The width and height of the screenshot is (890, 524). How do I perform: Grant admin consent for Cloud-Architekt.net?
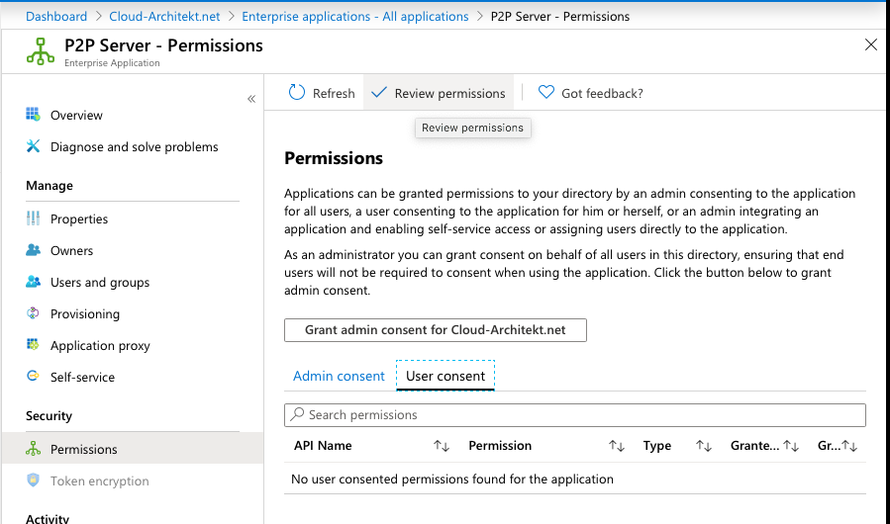coord(436,330)
